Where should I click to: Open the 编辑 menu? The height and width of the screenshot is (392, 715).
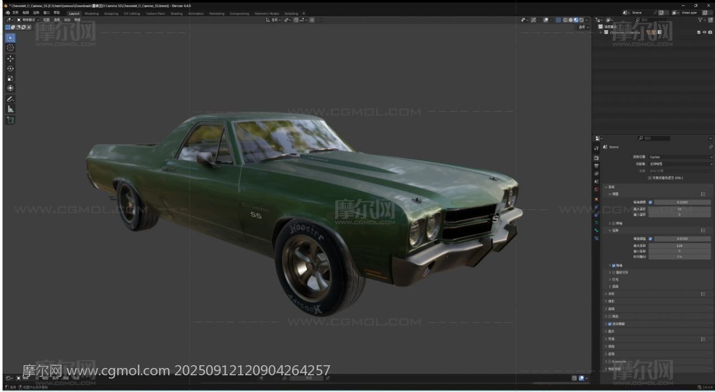(x=26, y=13)
